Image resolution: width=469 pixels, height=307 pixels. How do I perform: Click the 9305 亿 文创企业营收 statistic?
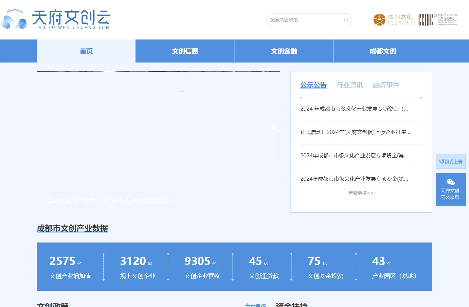click(x=202, y=267)
